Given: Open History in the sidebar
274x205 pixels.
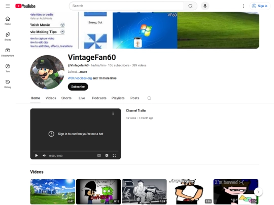Looking at the screenshot, I should tap(8, 84).
